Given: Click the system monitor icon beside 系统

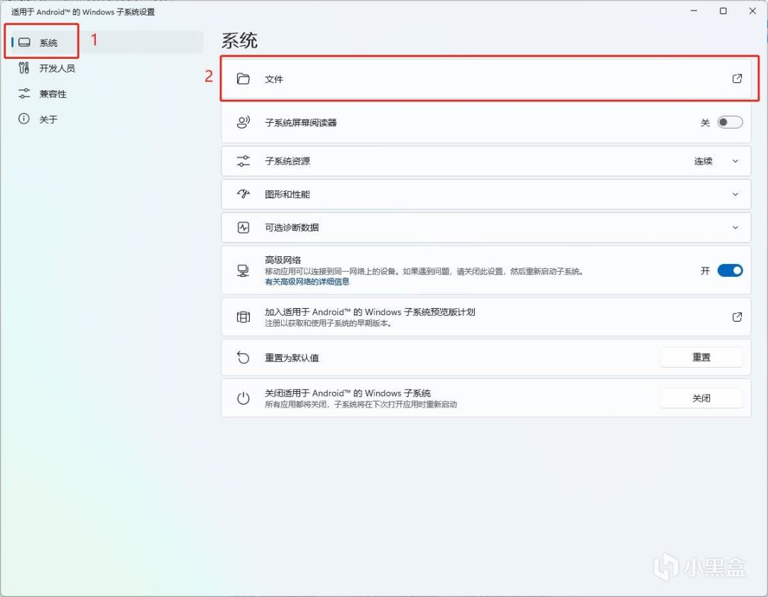Looking at the screenshot, I should (x=24, y=42).
